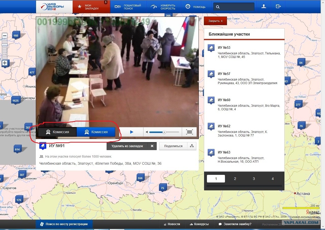
Task: Go to page 4 of nearby stations
Action: point(272,179)
